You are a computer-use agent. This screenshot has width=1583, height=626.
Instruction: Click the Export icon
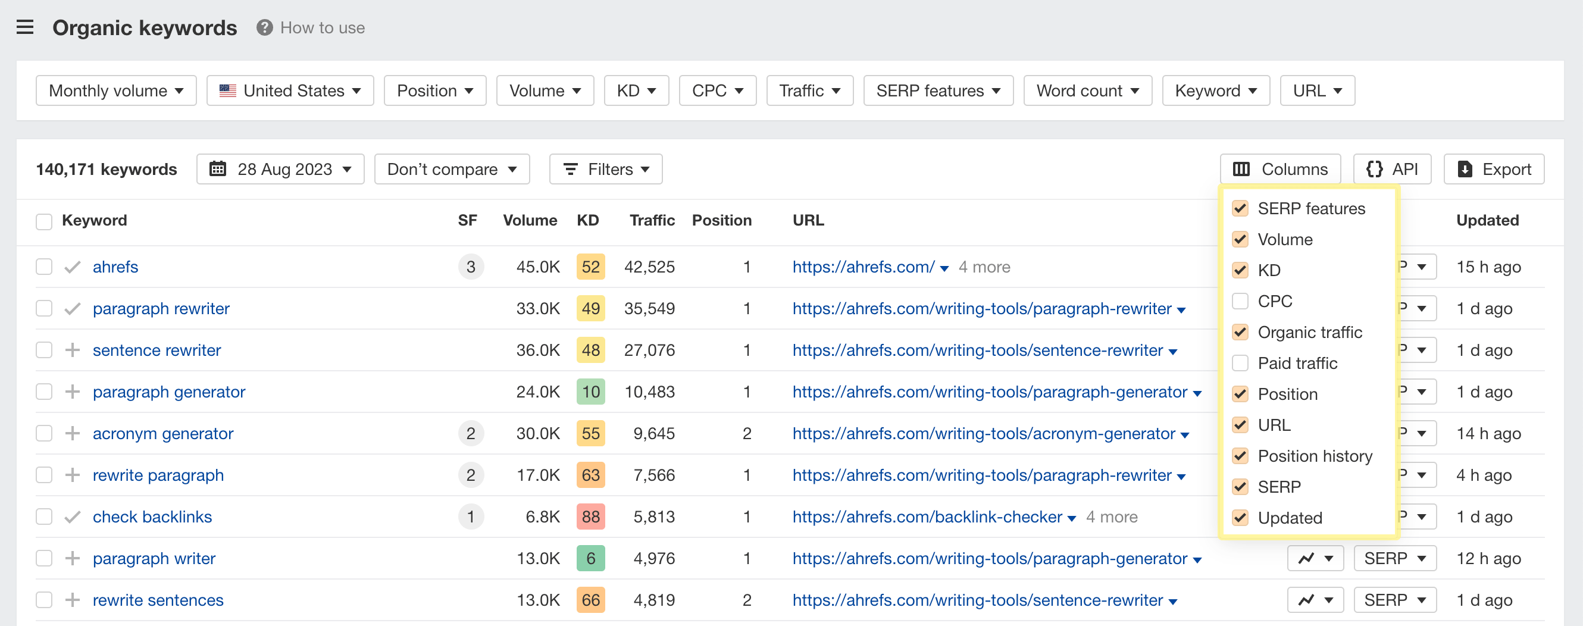click(x=1466, y=169)
